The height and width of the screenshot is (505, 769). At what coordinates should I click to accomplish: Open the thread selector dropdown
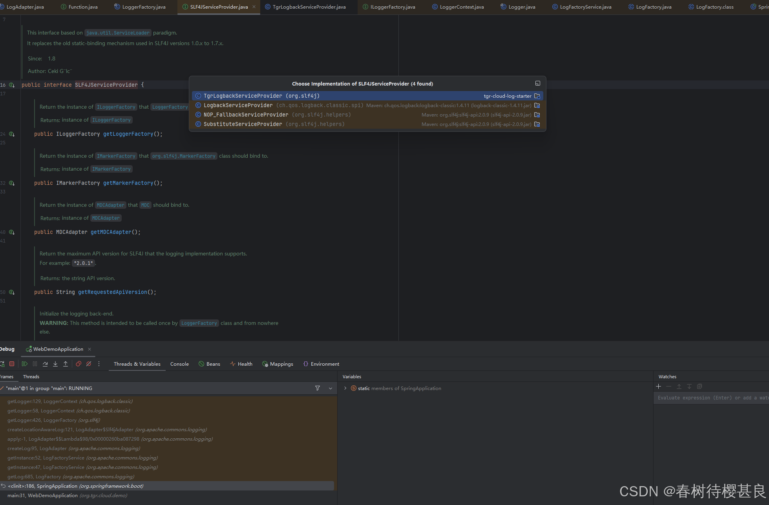coord(331,388)
